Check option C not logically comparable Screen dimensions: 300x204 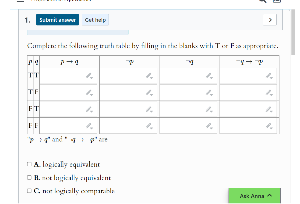[x=29, y=191]
